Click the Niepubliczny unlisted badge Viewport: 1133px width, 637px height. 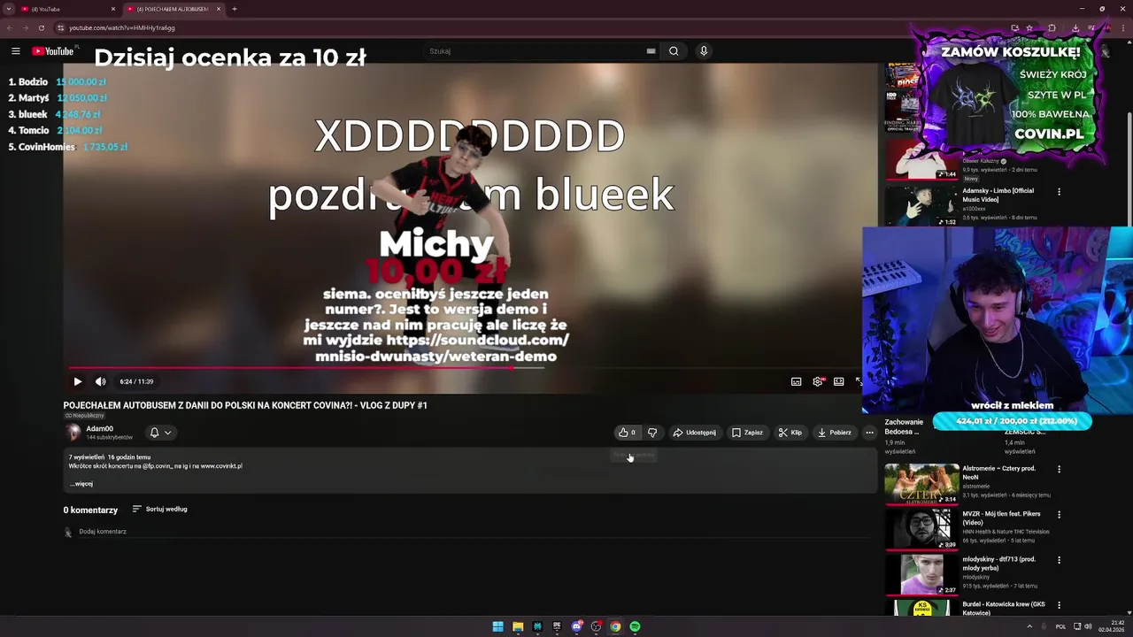click(x=85, y=415)
